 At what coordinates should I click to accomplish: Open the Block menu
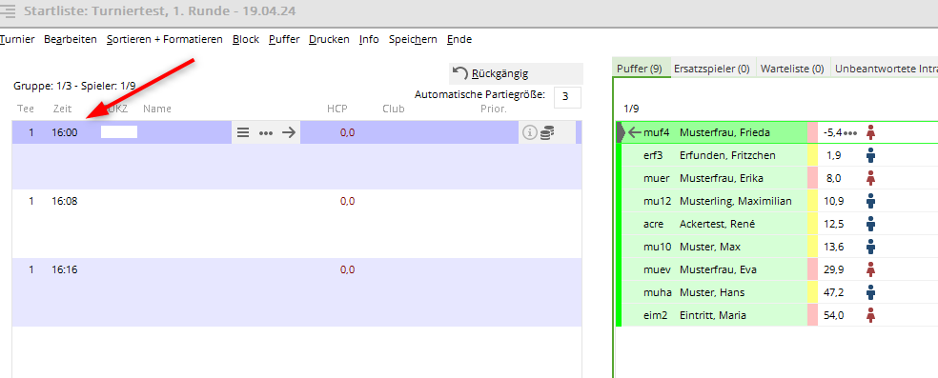point(246,39)
